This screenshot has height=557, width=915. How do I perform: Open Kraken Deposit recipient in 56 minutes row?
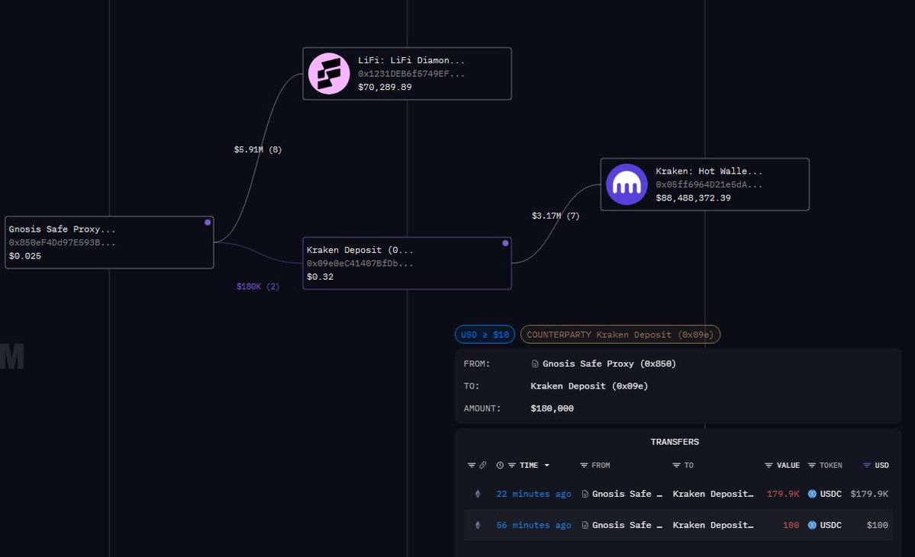click(x=713, y=525)
